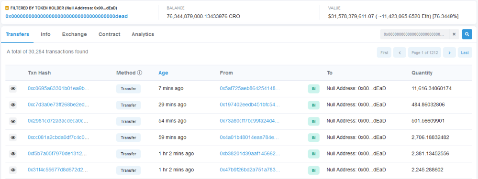The image size is (478, 179).
Task: Click the token holder badge icon
Action: [x=7, y=8]
